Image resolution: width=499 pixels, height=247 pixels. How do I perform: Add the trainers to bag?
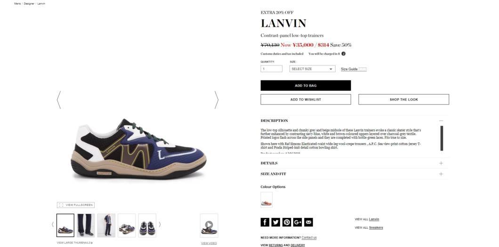click(x=306, y=86)
